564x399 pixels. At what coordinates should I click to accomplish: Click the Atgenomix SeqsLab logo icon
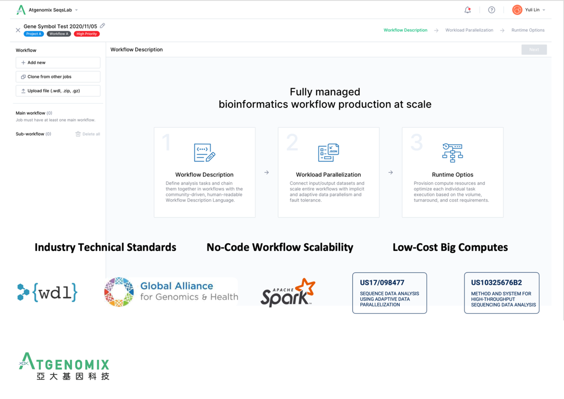coord(21,10)
